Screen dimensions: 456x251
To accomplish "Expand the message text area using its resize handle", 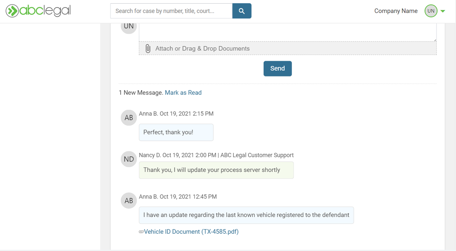I will [x=435, y=39].
